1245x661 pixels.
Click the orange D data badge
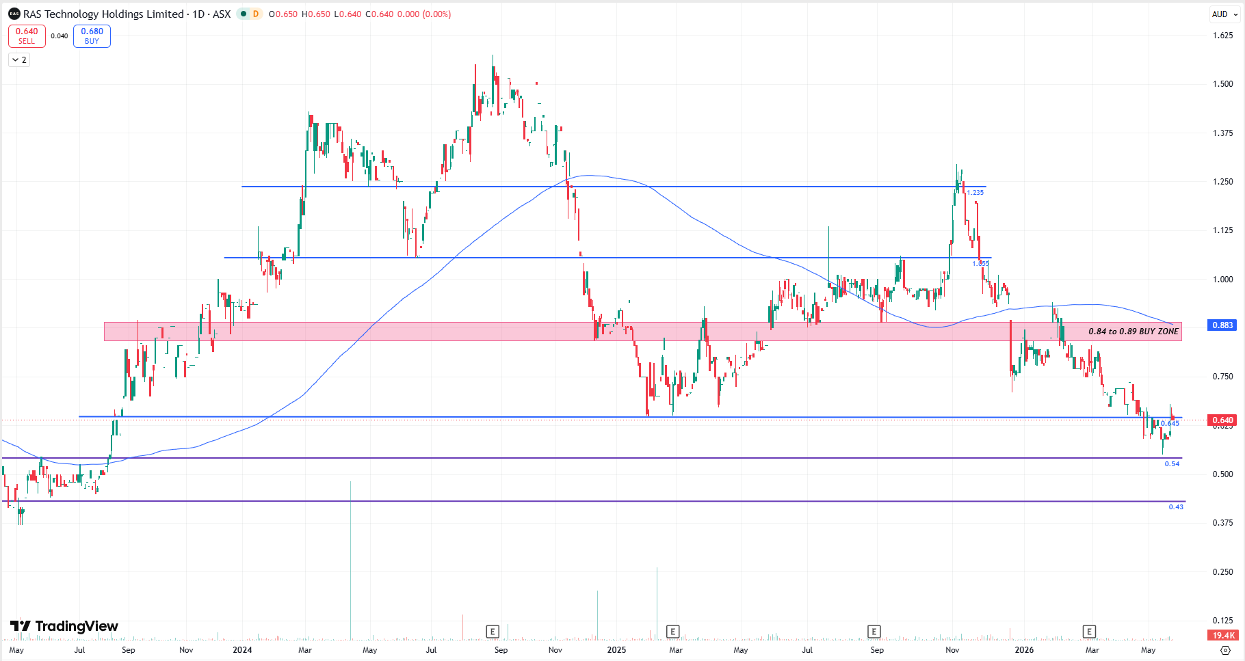pos(256,14)
